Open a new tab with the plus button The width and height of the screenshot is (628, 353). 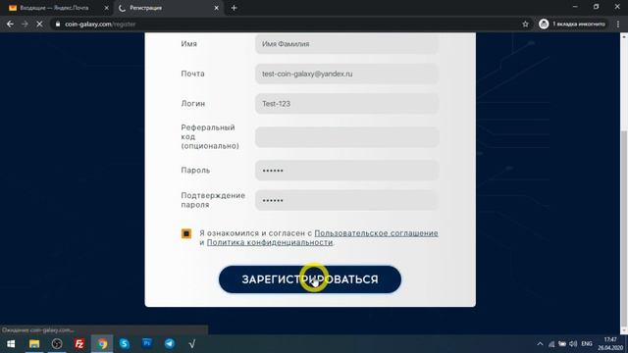pos(234,8)
